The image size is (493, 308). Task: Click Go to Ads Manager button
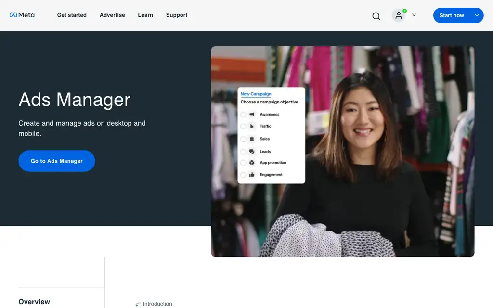pyautogui.click(x=57, y=161)
